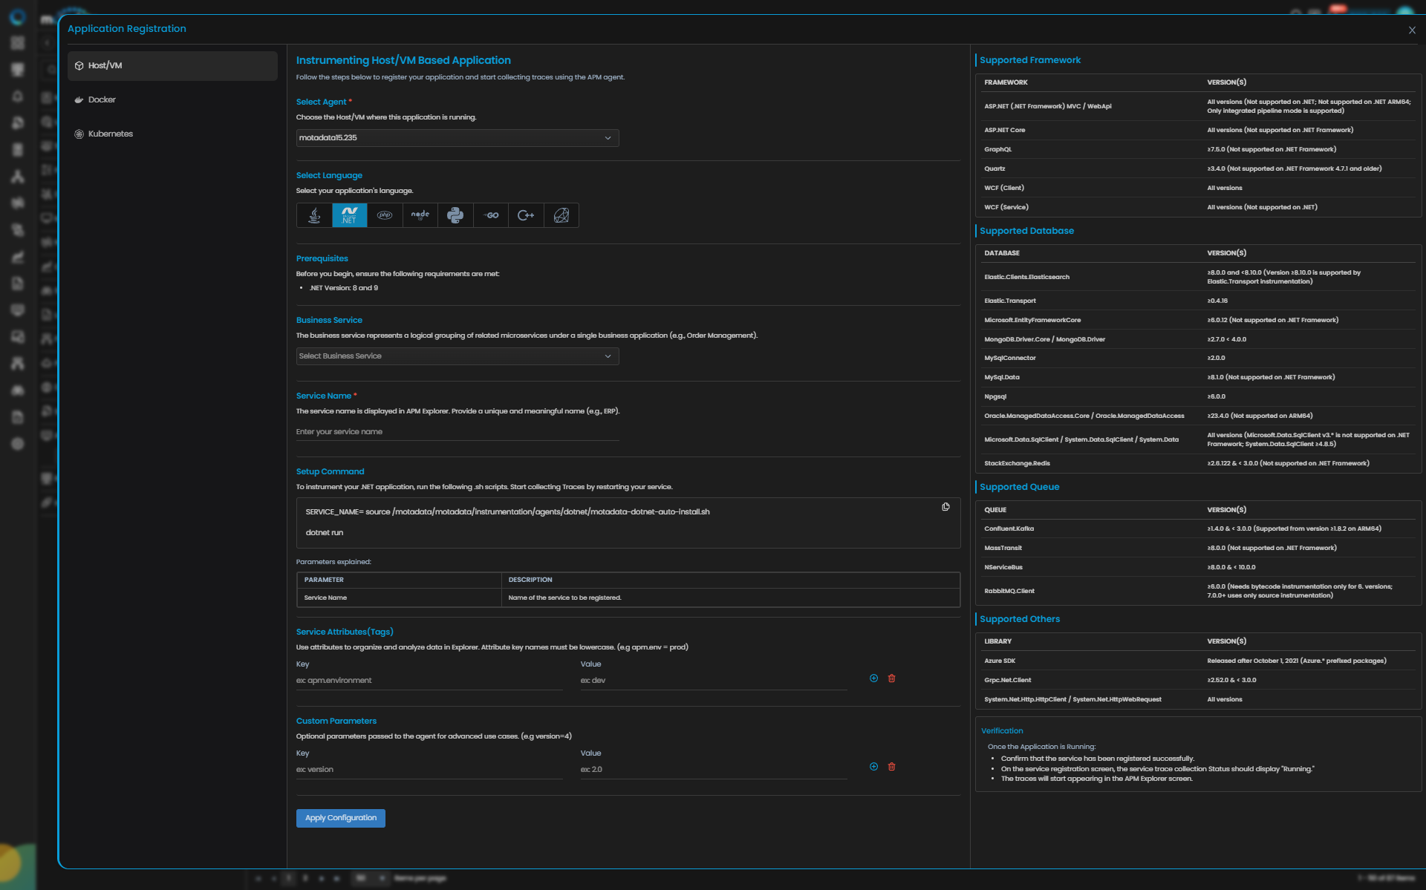Click the 'Verification' heading

(x=1002, y=731)
